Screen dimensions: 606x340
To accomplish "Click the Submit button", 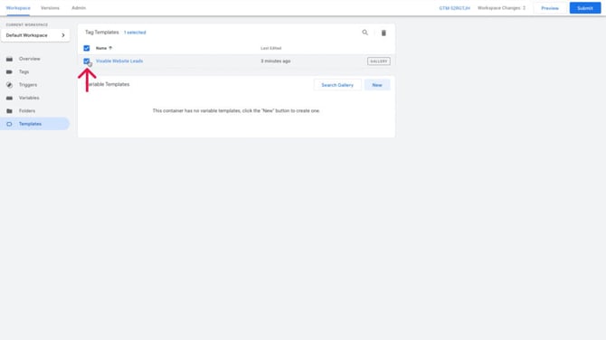I will point(584,8).
